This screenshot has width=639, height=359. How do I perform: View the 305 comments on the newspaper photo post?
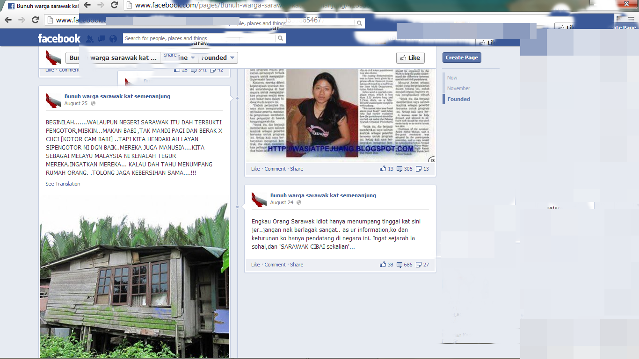point(405,169)
